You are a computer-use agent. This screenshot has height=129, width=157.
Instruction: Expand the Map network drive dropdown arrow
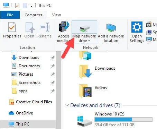tap(89, 41)
